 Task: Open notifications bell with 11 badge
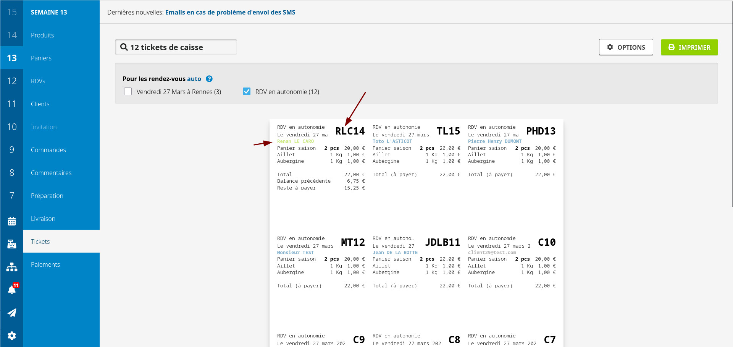[12, 290]
